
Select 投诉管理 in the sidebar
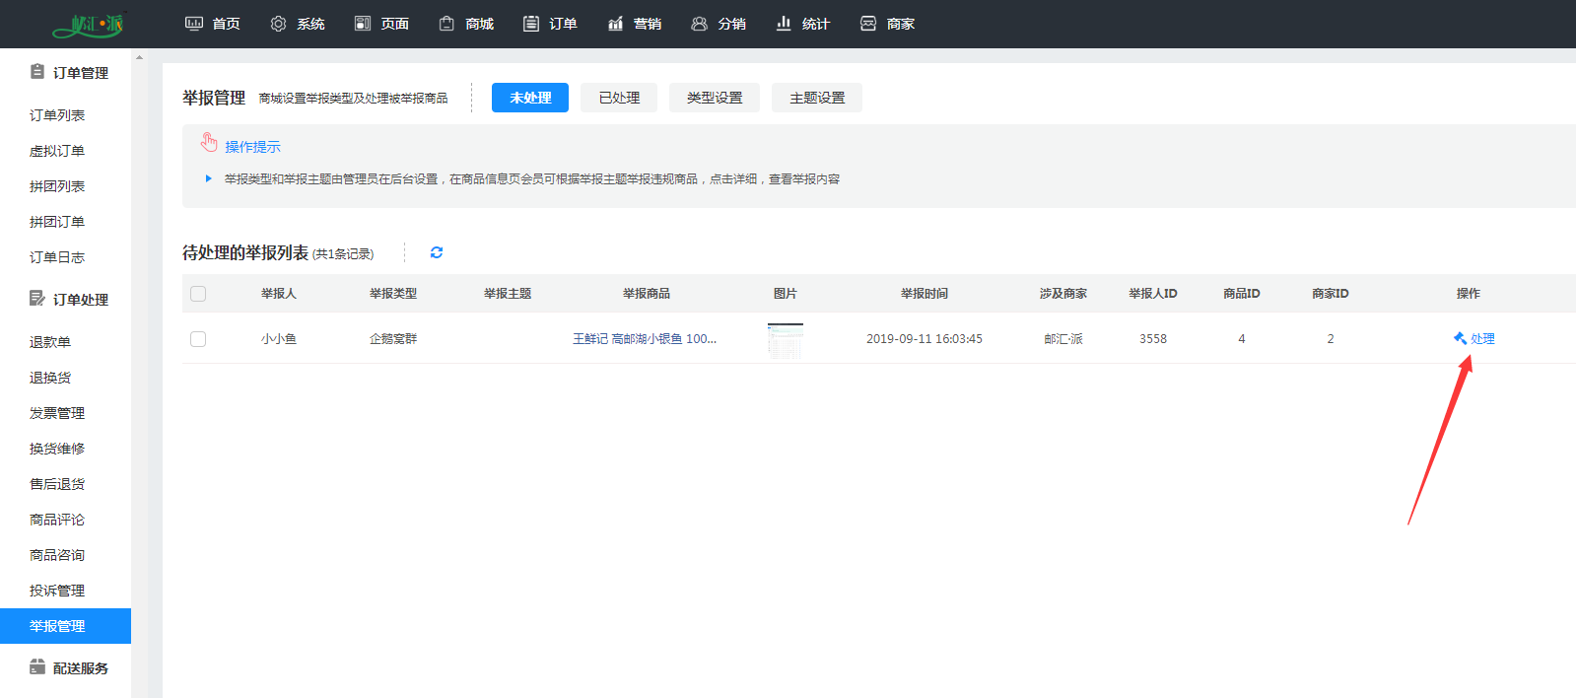point(57,591)
